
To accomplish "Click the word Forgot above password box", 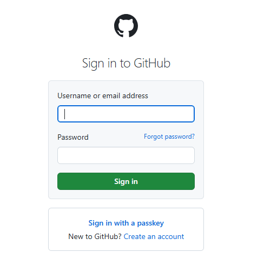I will (154, 137).
